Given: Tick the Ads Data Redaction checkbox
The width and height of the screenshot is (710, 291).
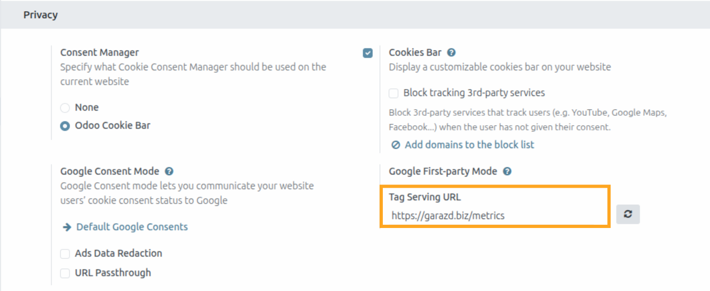Looking at the screenshot, I should pos(65,254).
